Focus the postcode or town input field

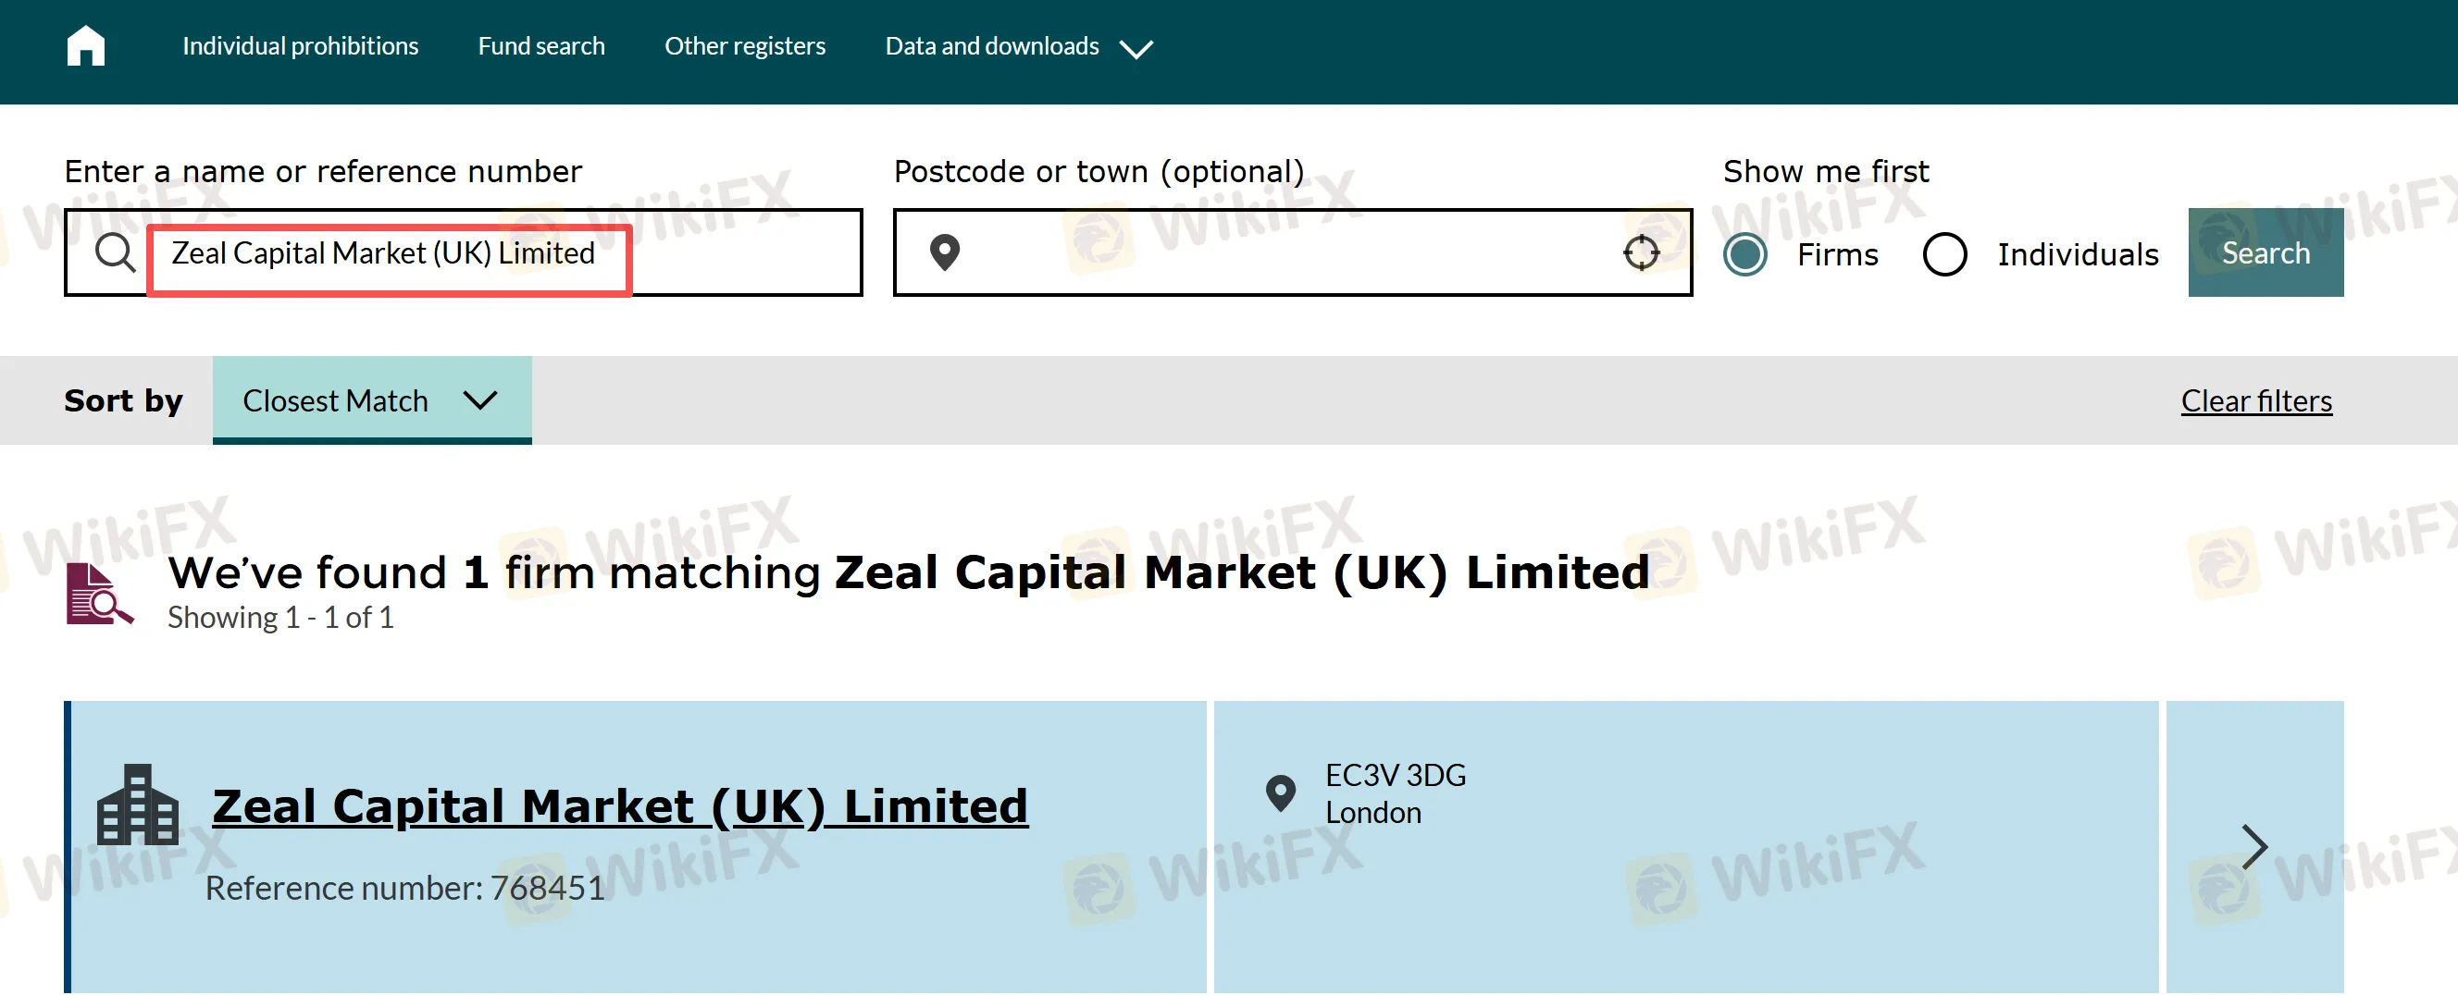pos(1292,252)
